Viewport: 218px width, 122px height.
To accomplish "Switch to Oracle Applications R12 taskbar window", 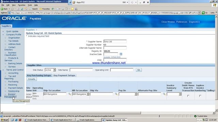I will coord(63,120).
